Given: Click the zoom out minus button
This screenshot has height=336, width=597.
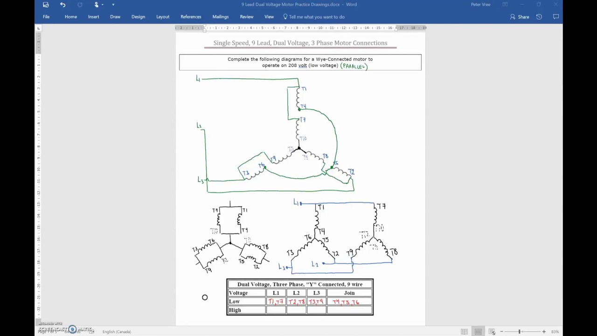Looking at the screenshot, I should coord(501,332).
